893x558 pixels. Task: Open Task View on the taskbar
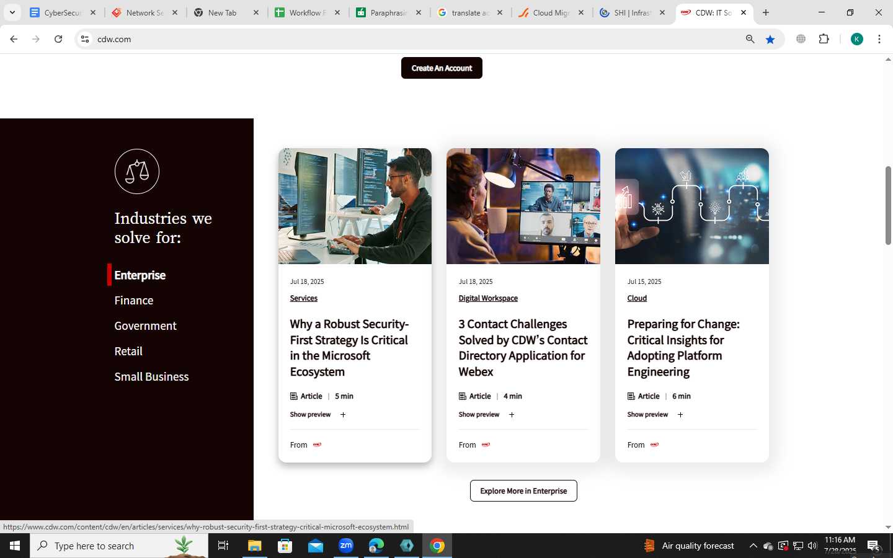(223, 546)
